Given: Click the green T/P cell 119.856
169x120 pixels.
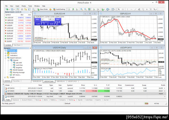Looking at the screenshot, I should 104,91.
